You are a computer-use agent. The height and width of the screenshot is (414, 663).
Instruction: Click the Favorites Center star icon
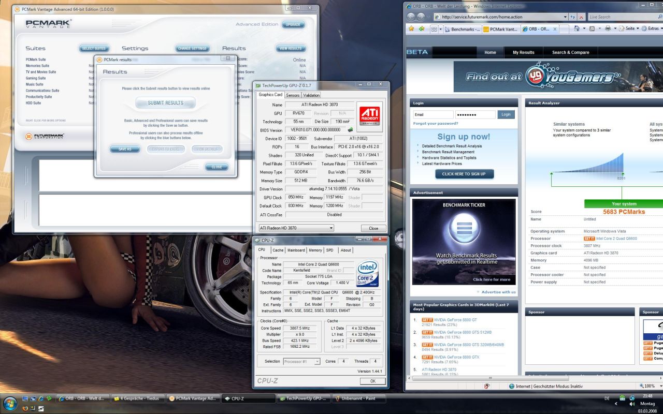(x=411, y=29)
